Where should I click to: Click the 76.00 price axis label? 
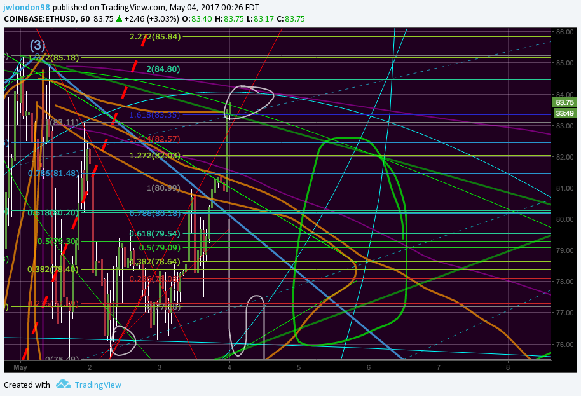564,345
